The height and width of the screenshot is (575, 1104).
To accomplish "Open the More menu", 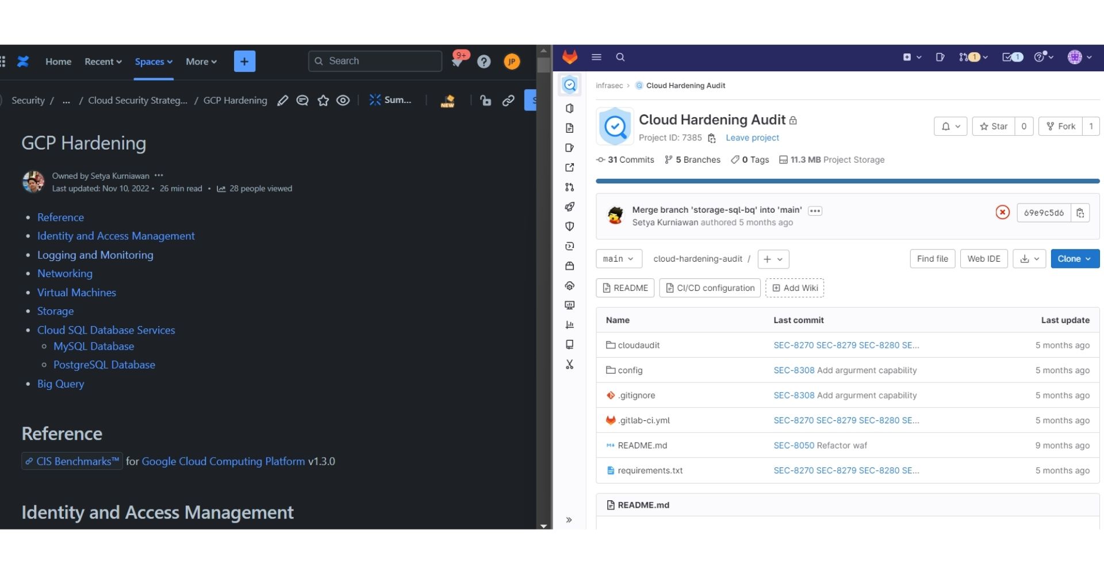I will (201, 62).
